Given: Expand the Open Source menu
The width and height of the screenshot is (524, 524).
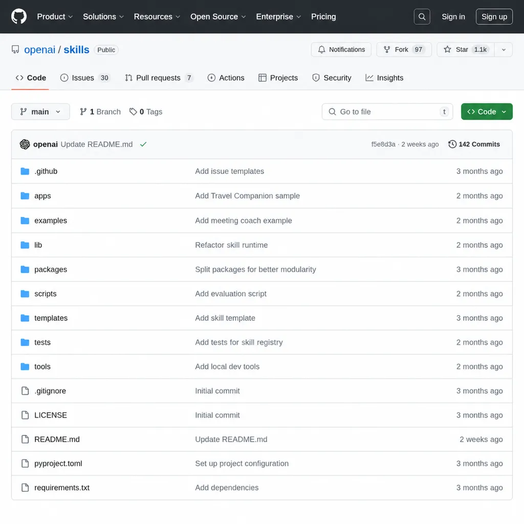Looking at the screenshot, I should point(218,17).
